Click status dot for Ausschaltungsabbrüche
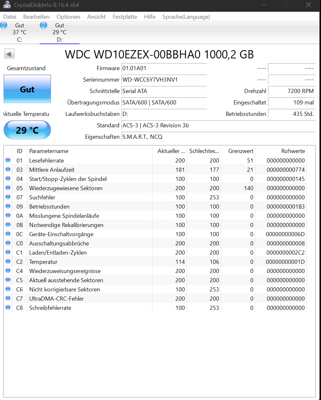Image resolution: width=321 pixels, height=400 pixels. tap(8, 243)
